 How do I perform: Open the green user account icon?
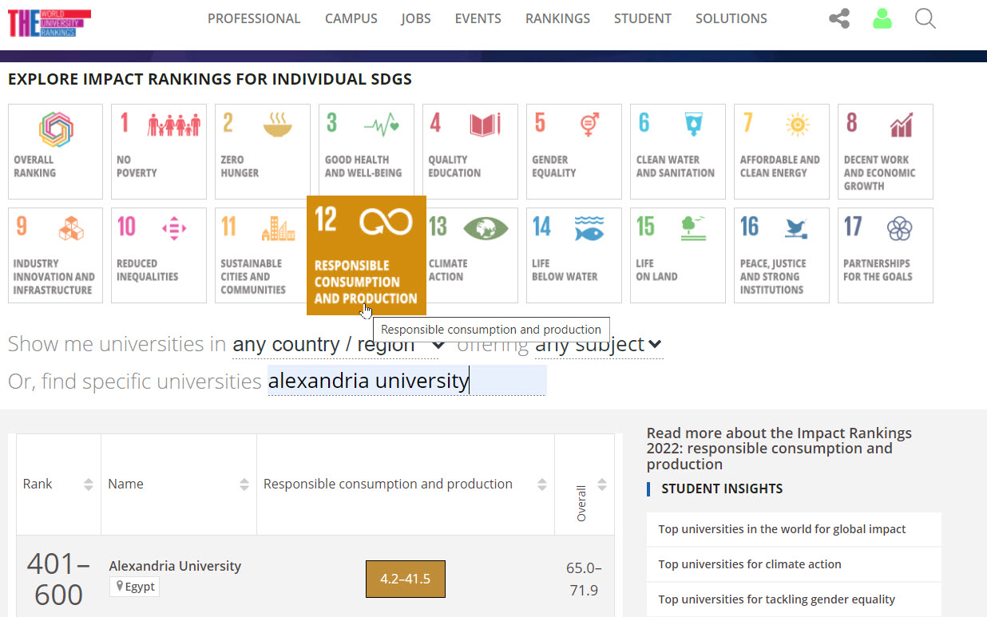click(882, 18)
